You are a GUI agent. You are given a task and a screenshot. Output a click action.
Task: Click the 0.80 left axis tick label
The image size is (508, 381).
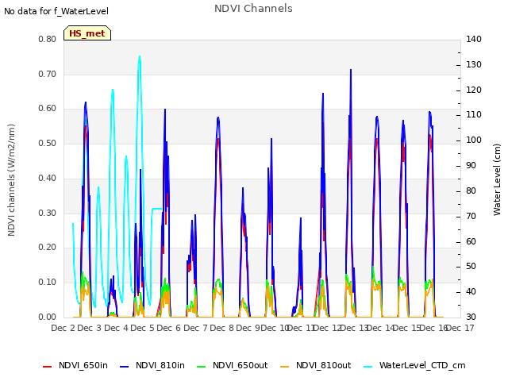click(x=48, y=39)
